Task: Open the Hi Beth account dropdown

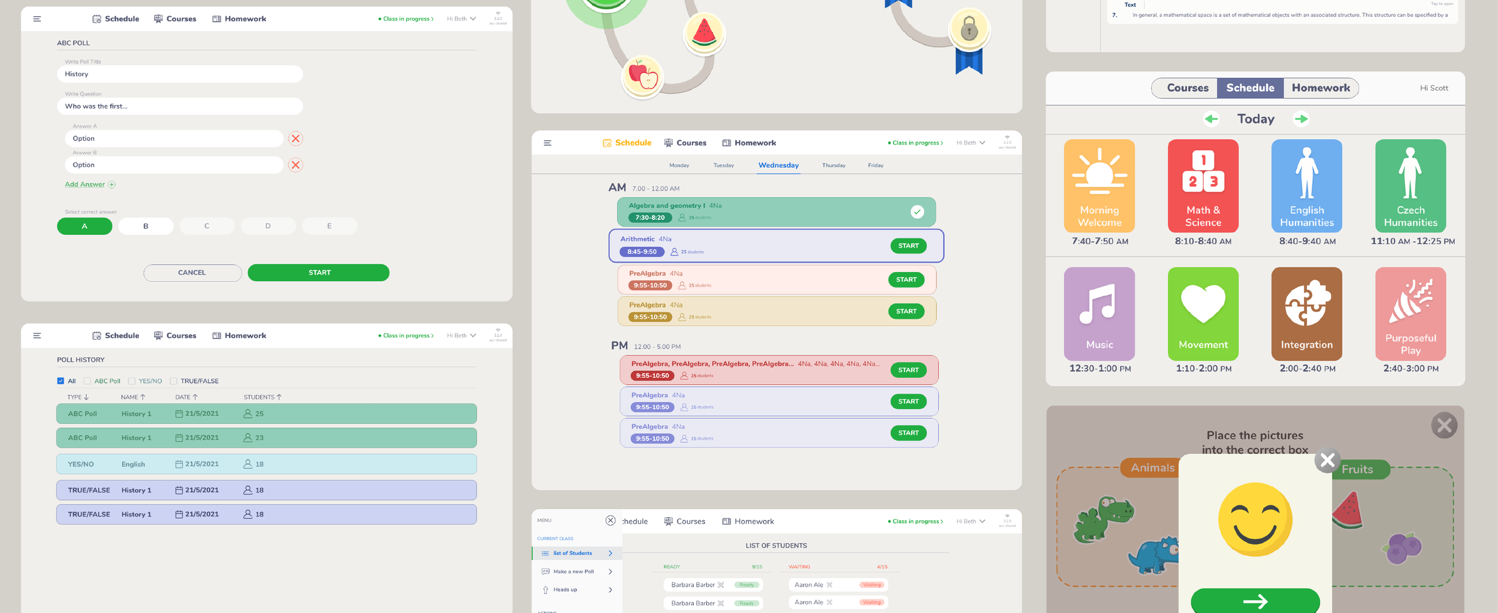Action: [461, 19]
